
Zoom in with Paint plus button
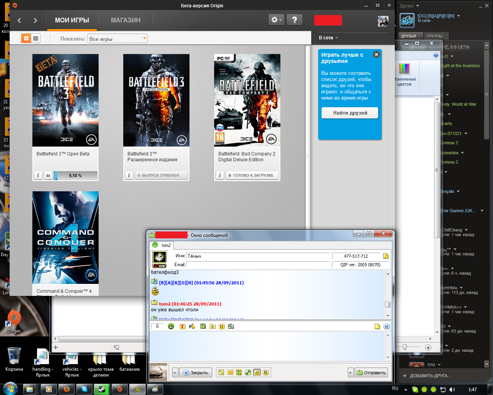tap(428, 348)
